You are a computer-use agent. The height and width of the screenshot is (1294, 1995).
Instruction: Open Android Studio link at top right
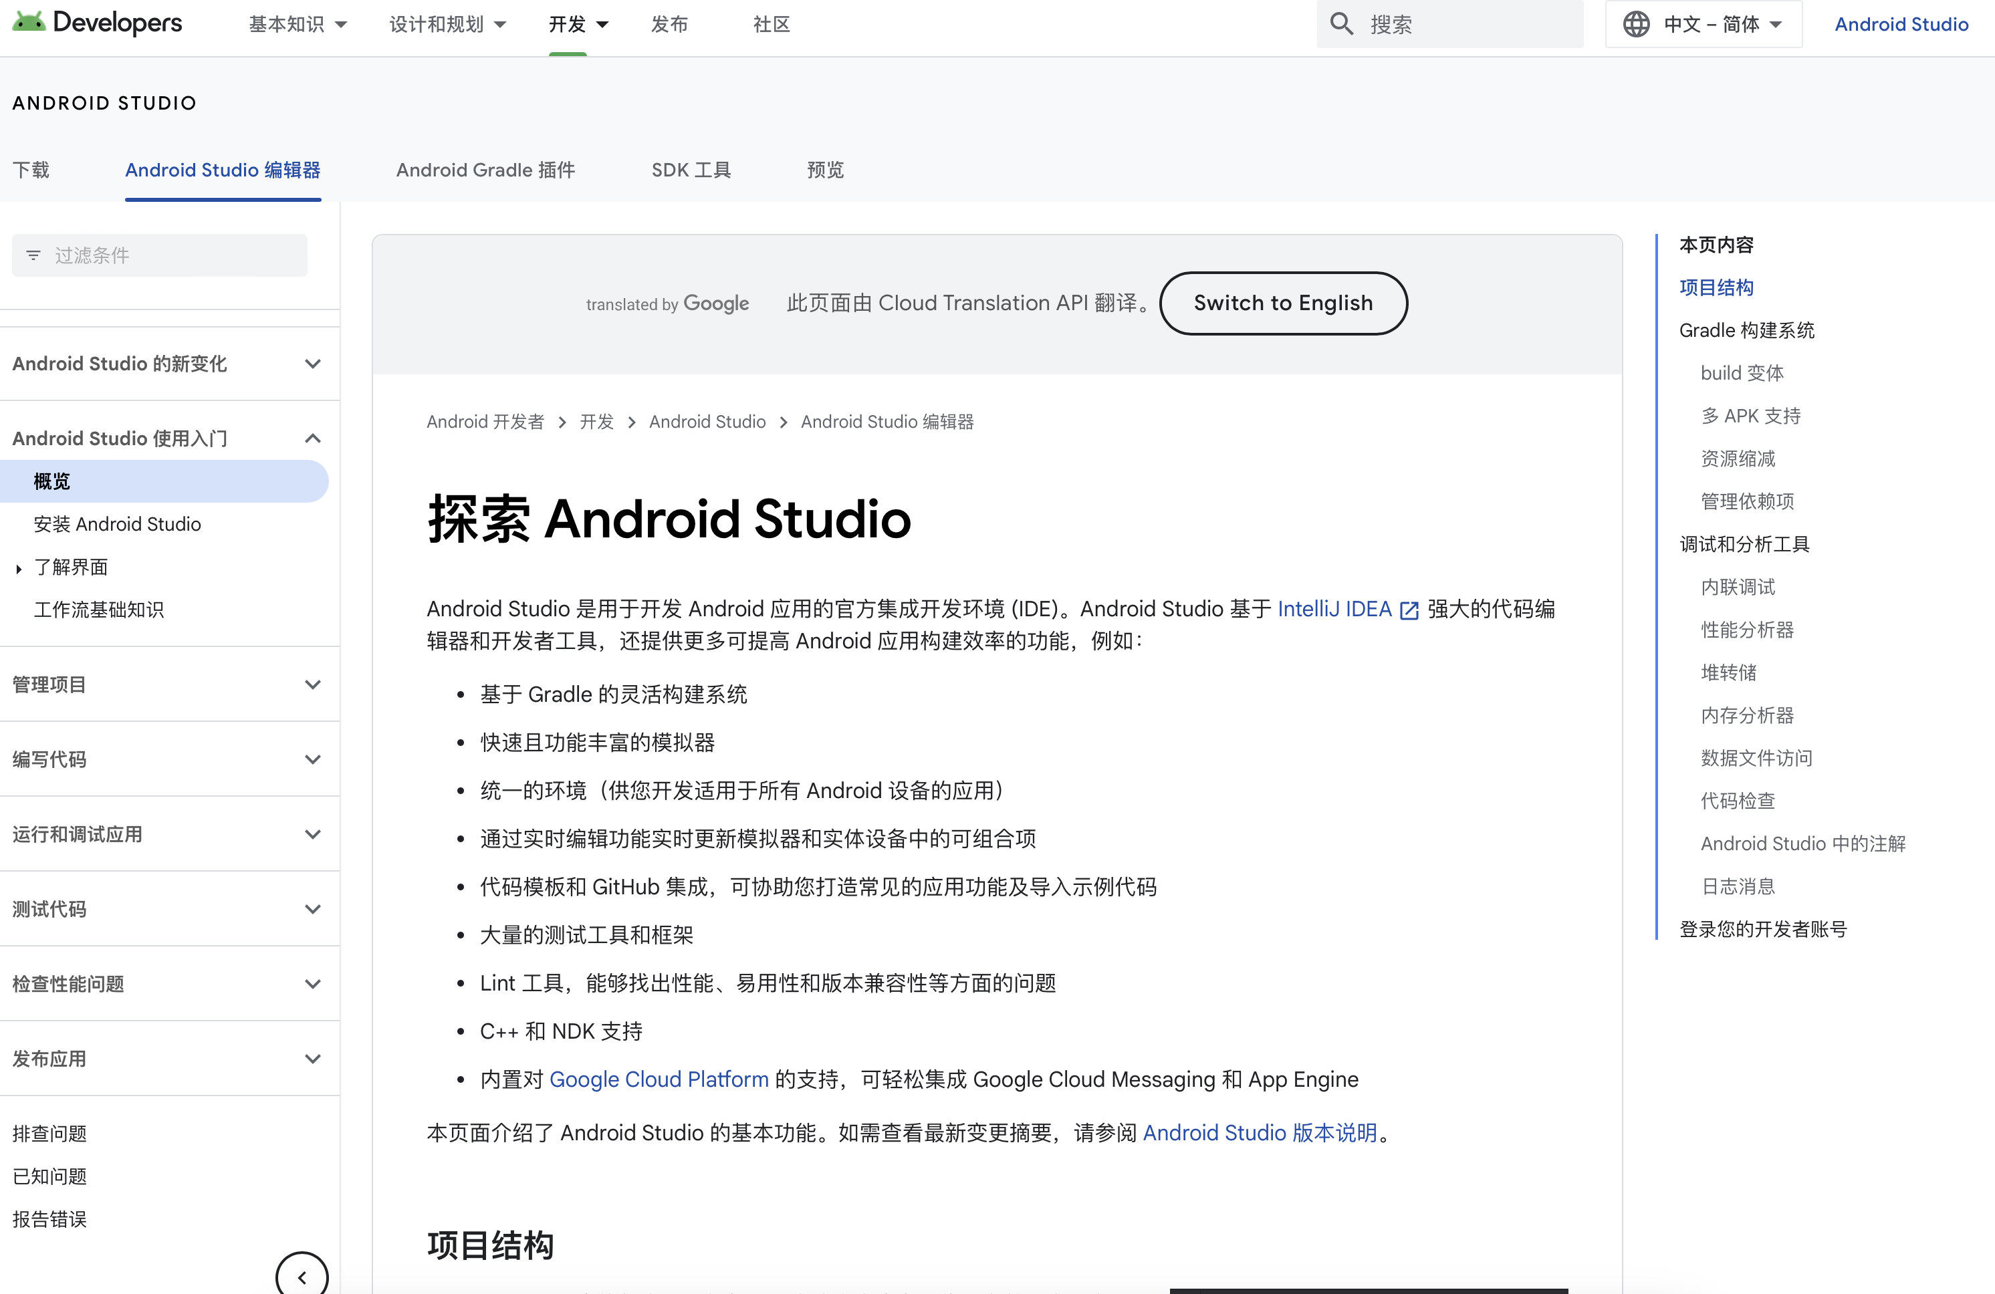click(1901, 24)
